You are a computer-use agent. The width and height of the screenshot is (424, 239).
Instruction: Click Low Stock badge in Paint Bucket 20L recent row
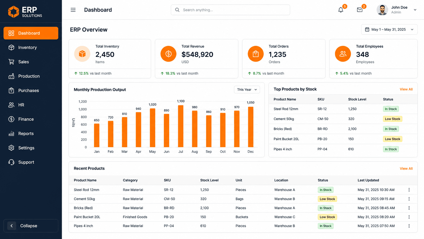327,217
